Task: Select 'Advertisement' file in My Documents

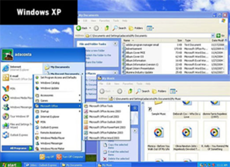Action: 132,49
